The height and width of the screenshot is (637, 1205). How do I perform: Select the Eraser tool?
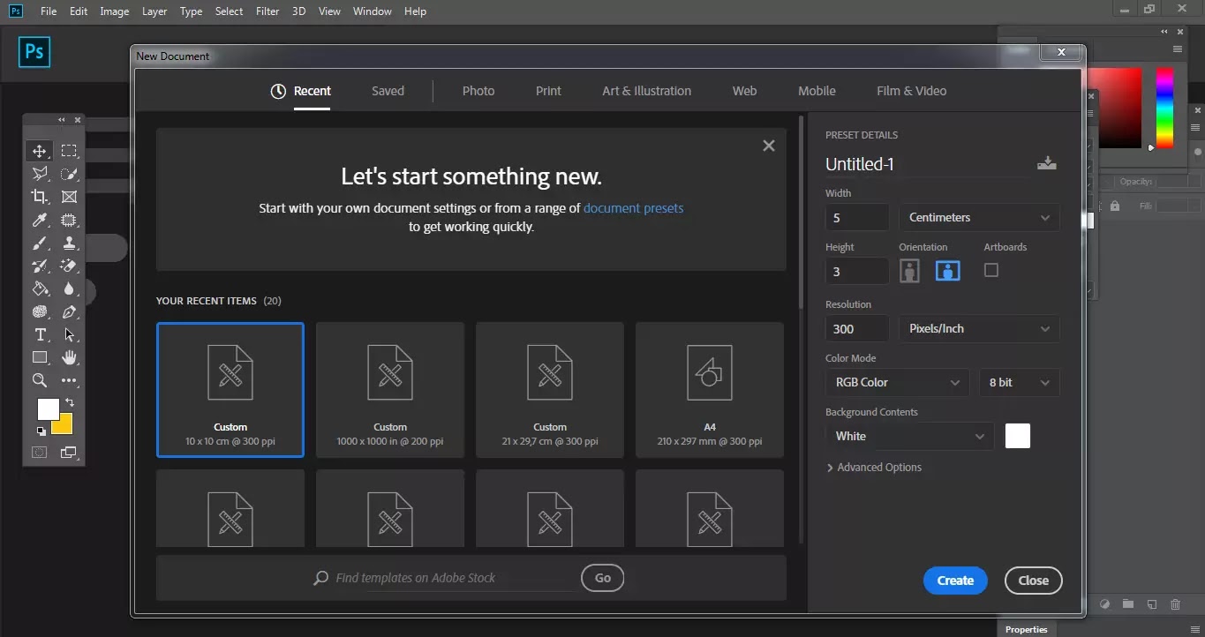coord(69,266)
